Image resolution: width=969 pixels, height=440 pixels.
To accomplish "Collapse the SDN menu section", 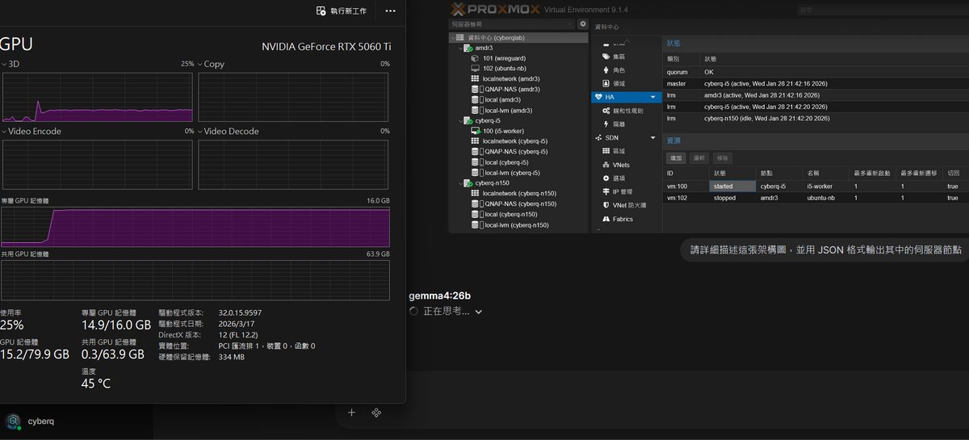I will (652, 138).
